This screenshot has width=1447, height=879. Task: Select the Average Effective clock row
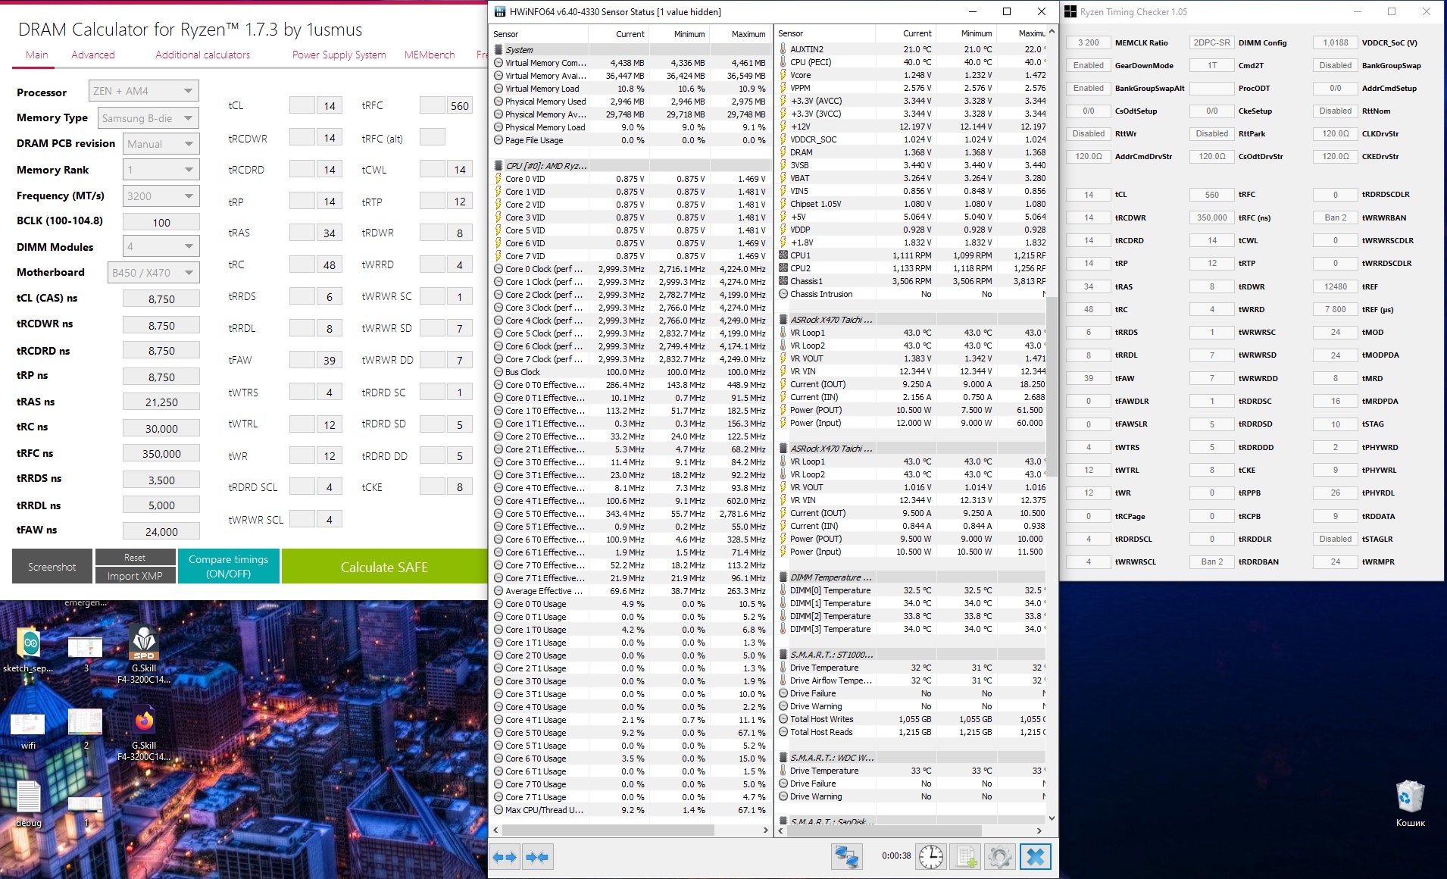pyautogui.click(x=630, y=591)
